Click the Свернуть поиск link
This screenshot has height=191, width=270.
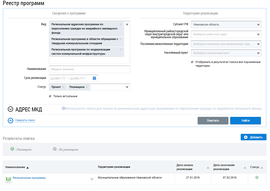25,120
